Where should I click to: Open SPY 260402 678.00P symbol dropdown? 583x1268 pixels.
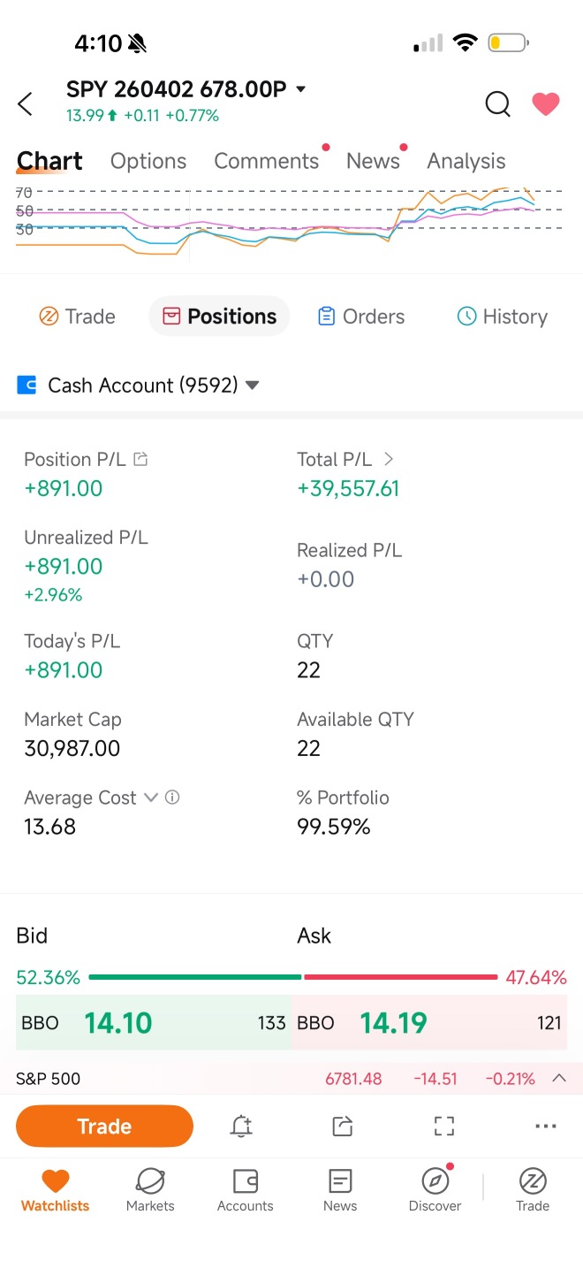[300, 89]
